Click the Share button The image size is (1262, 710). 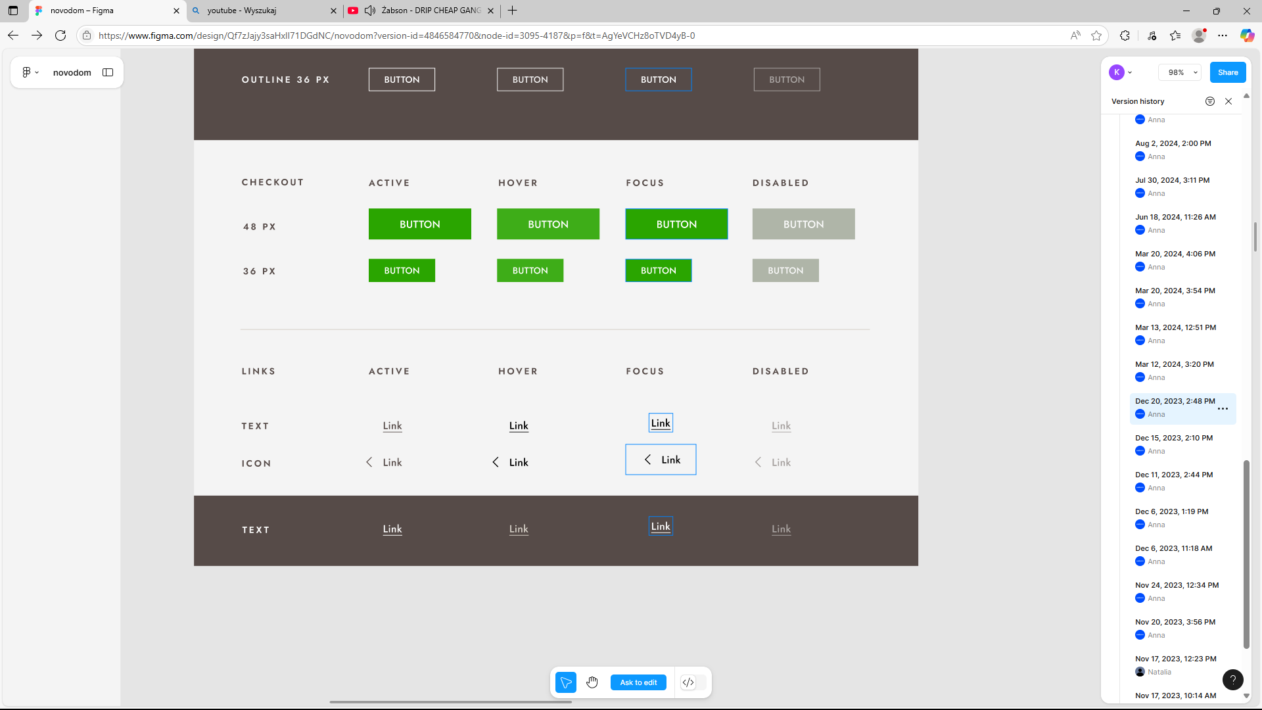click(x=1227, y=72)
